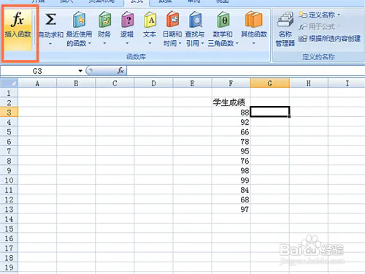The image size is (365, 274).
Task: Open Math and Trig (数学和三角函数) functions
Action: pos(223,28)
